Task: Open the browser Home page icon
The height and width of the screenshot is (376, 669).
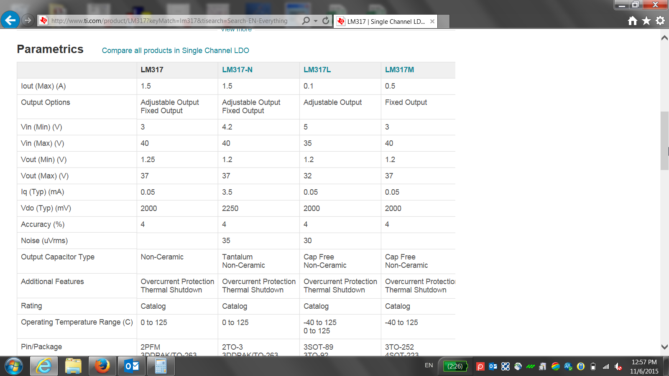Action: [633, 20]
